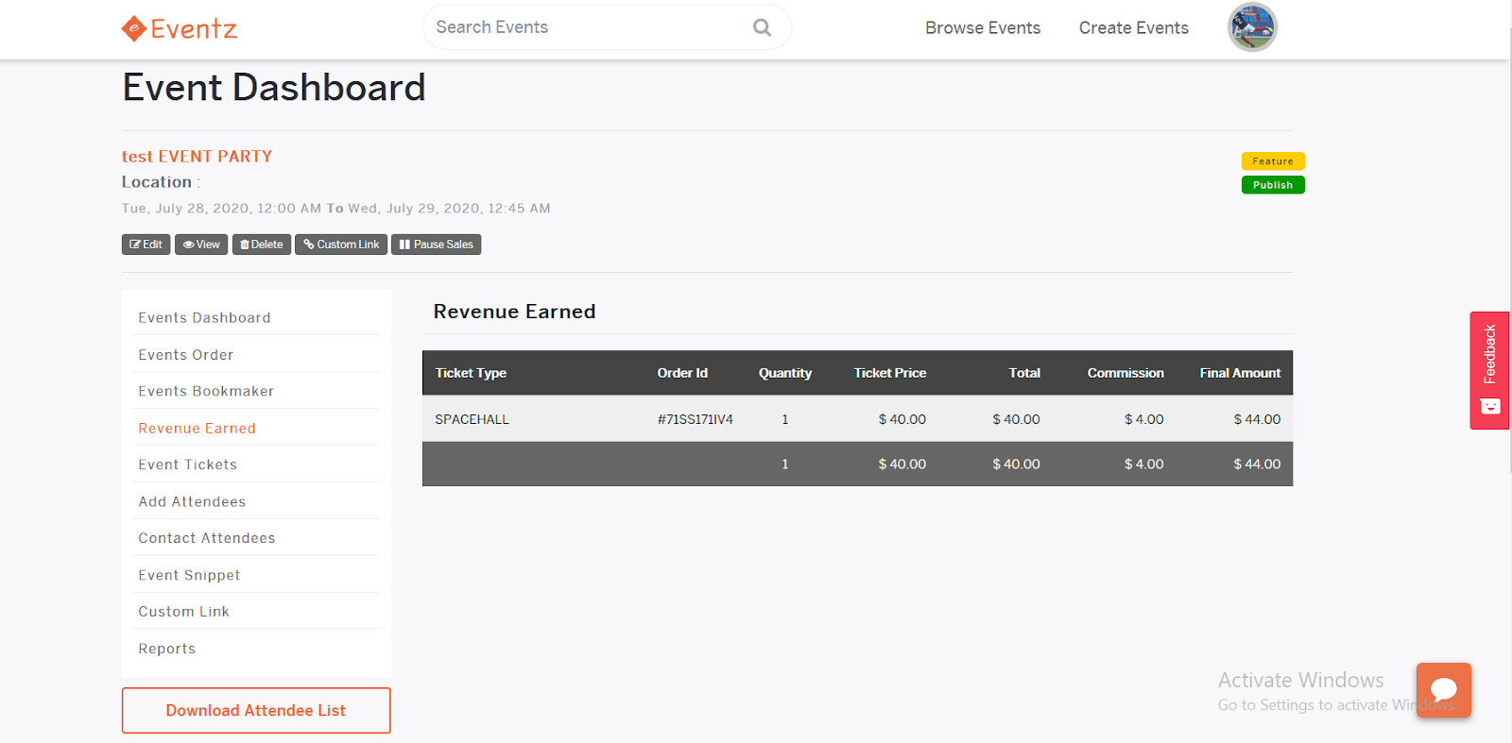Open the Eventz logo home link
Image resolution: width=1512 pixels, height=743 pixels.
coord(180,28)
